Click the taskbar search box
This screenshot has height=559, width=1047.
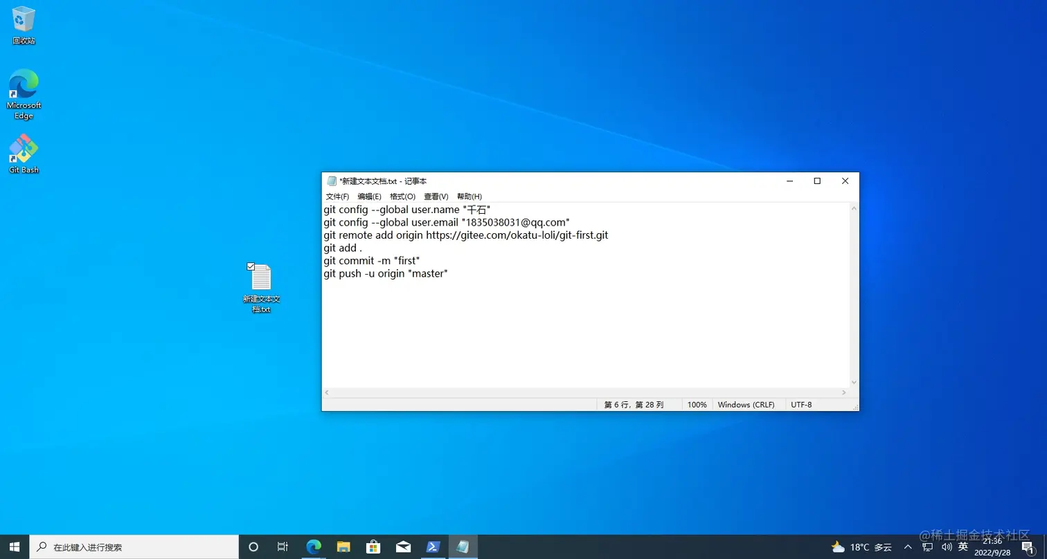click(135, 547)
